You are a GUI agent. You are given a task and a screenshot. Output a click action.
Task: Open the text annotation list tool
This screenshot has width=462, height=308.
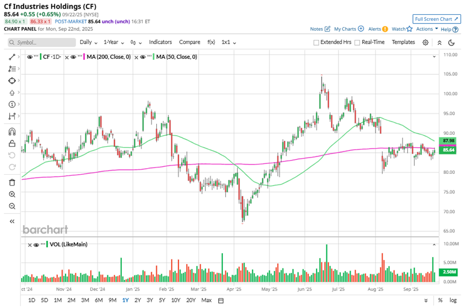click(x=12, y=69)
